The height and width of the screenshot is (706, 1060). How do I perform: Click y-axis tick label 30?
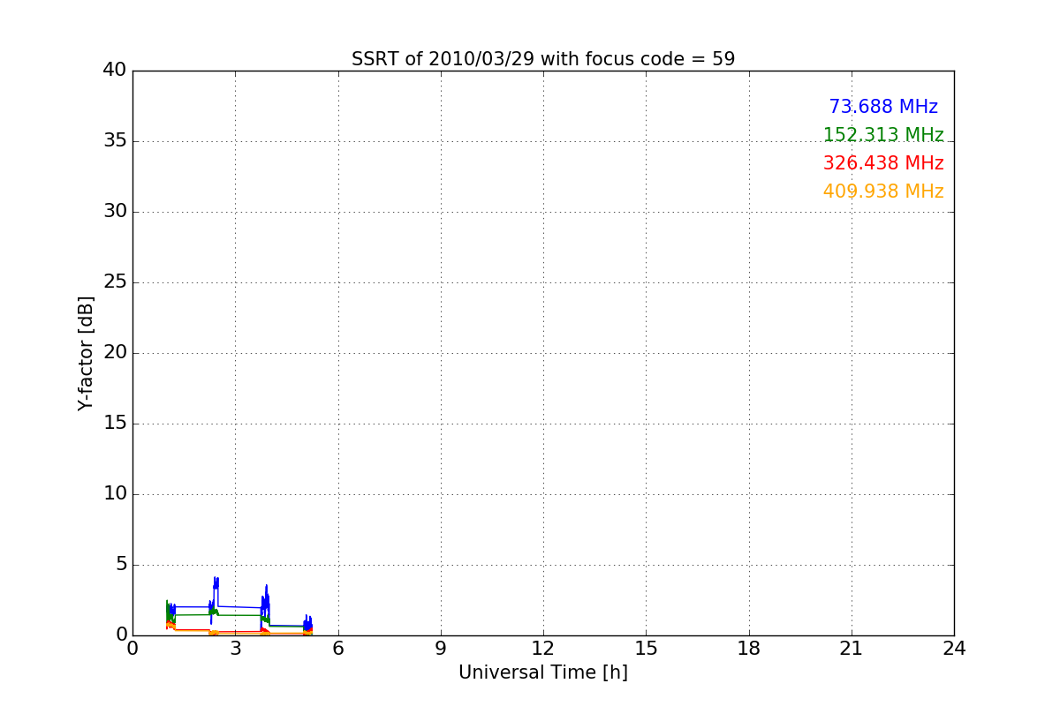(115, 212)
